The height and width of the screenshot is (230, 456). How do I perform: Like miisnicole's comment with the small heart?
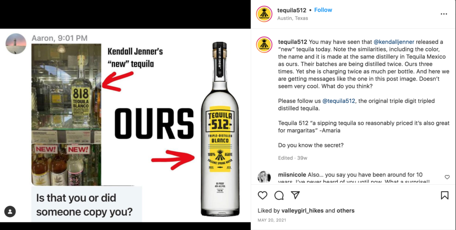click(447, 177)
